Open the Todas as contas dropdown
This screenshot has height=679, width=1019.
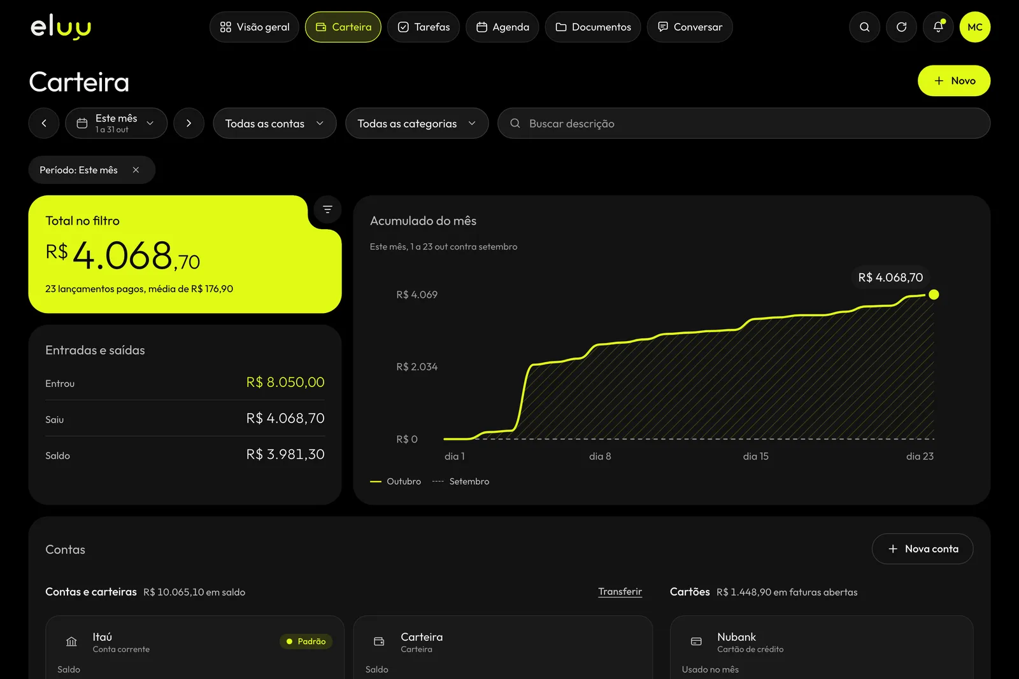[274, 123]
